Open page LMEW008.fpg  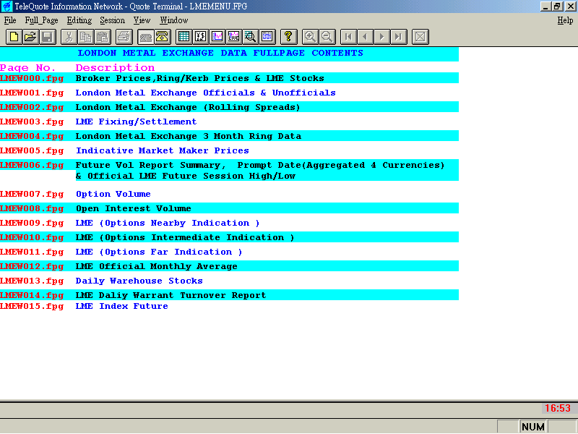click(x=32, y=208)
